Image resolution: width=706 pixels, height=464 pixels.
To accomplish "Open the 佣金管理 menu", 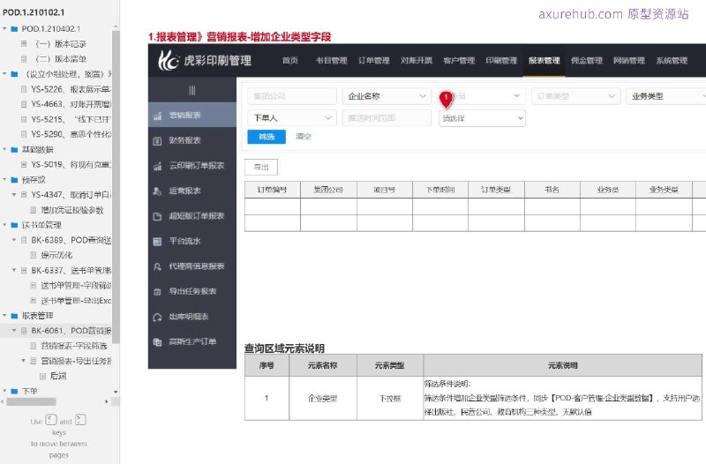I will [586, 60].
